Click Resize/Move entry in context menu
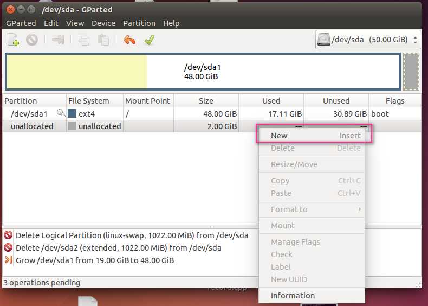This screenshot has height=306, width=428. click(312, 164)
